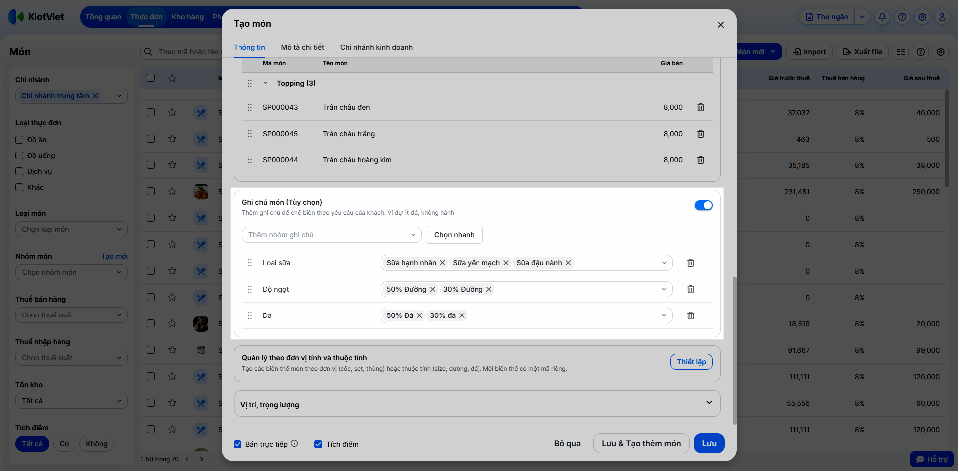
Task: Turn off the Ghi chú món toggle
Action: [x=703, y=205]
